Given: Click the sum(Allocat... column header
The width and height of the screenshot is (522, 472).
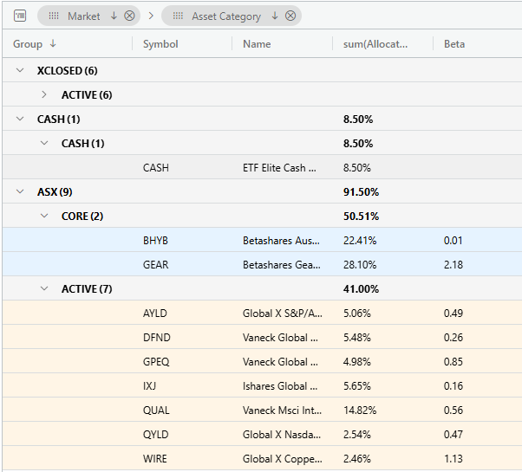Looking at the screenshot, I should (x=375, y=44).
